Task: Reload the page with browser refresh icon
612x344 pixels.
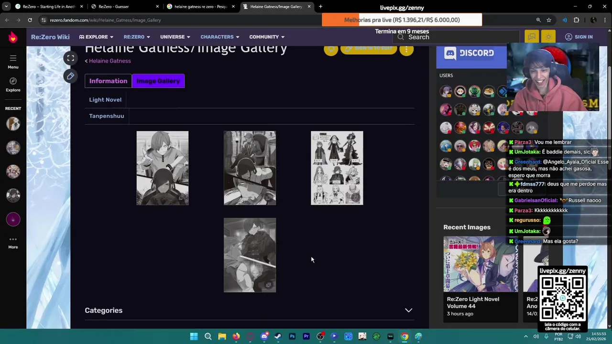Action: 30,20
